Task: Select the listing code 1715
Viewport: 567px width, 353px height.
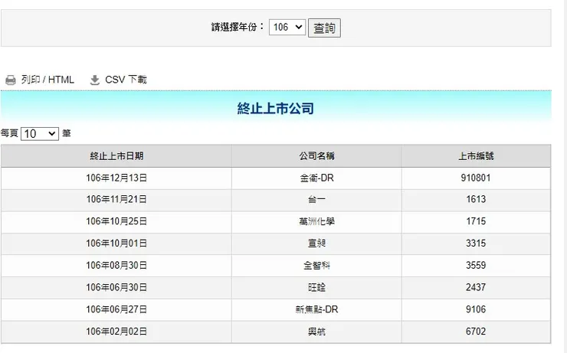Action: coord(476,221)
